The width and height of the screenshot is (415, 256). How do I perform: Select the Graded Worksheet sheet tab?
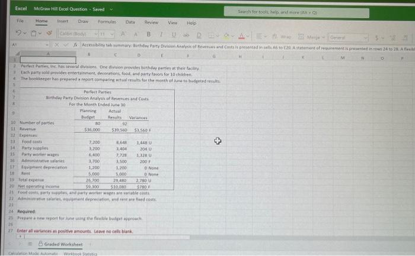pos(60,244)
